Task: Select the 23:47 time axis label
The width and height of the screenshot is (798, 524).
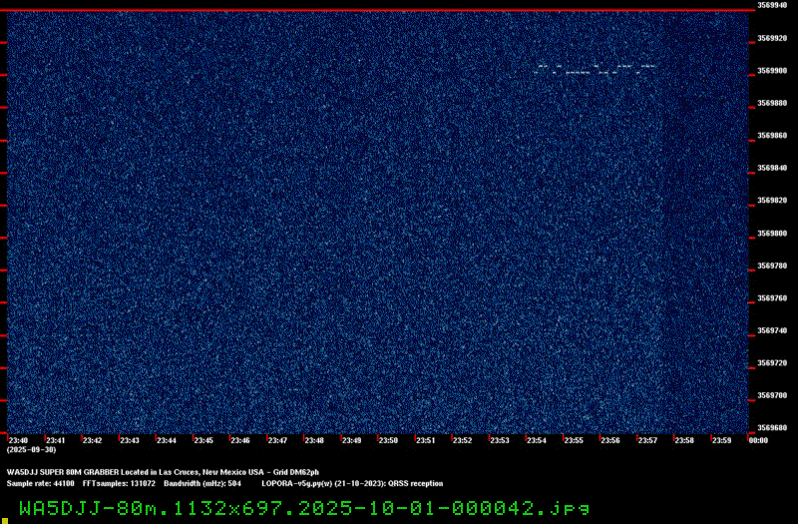Action: pos(277,440)
